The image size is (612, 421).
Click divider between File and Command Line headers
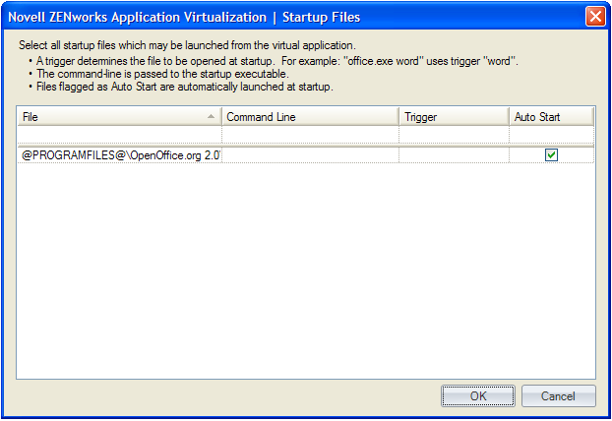pyautogui.click(x=221, y=117)
